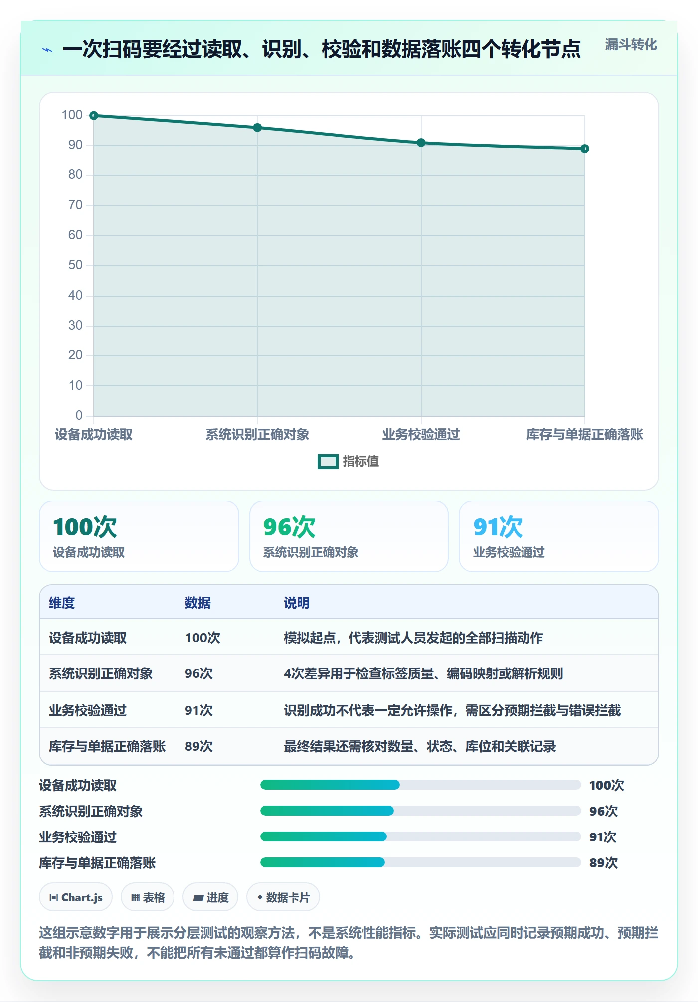Image resolution: width=698 pixels, height=1002 pixels.
Task: Click the grid icon in the 表格 chip
Action: point(136,898)
